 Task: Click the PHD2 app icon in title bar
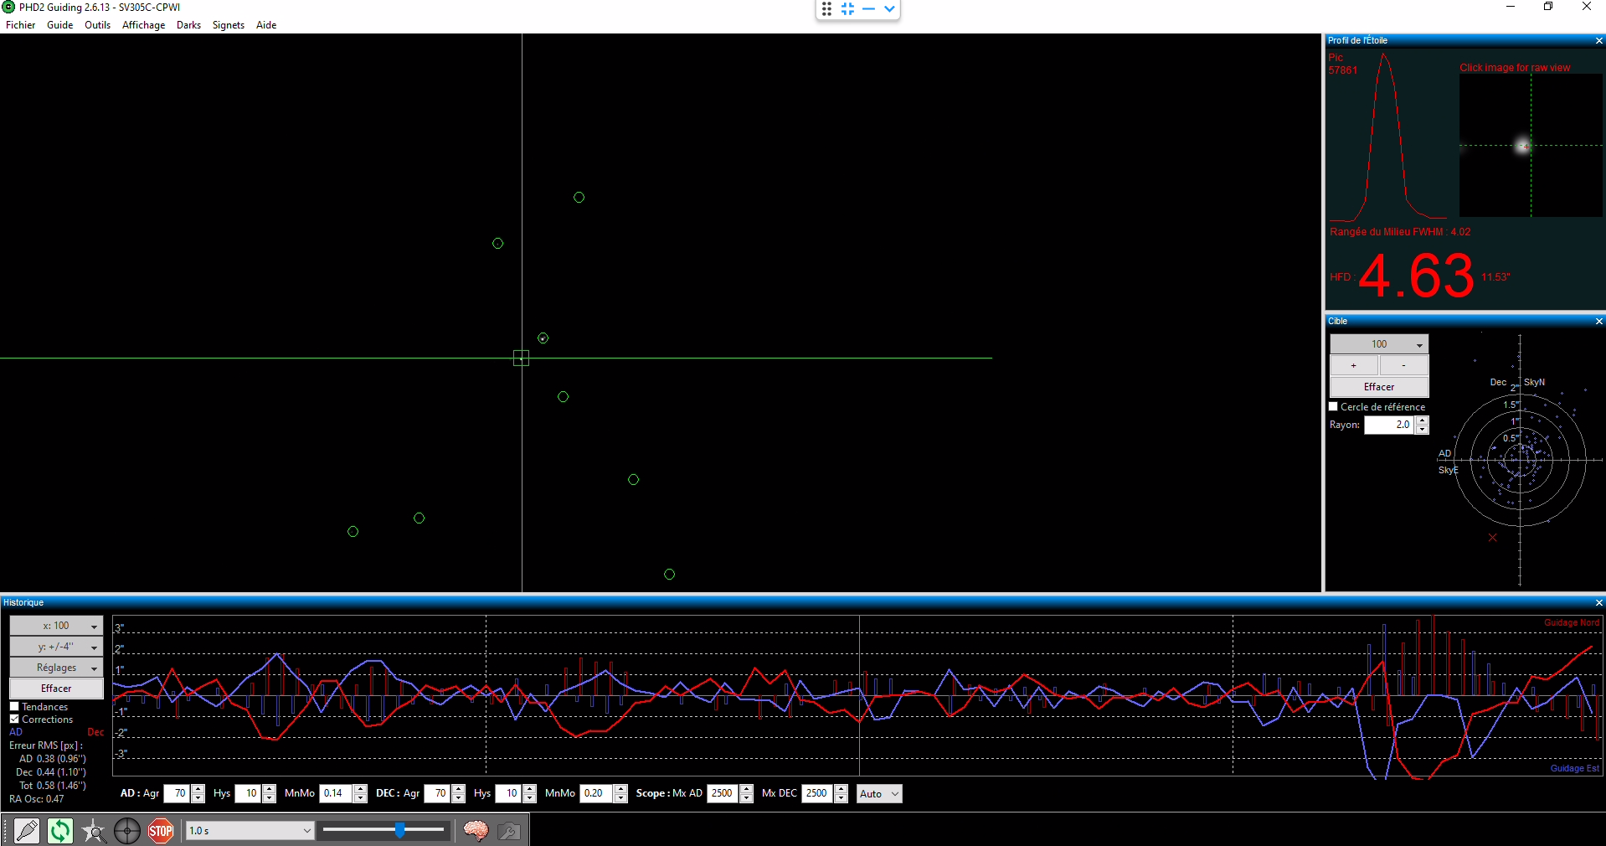9,8
